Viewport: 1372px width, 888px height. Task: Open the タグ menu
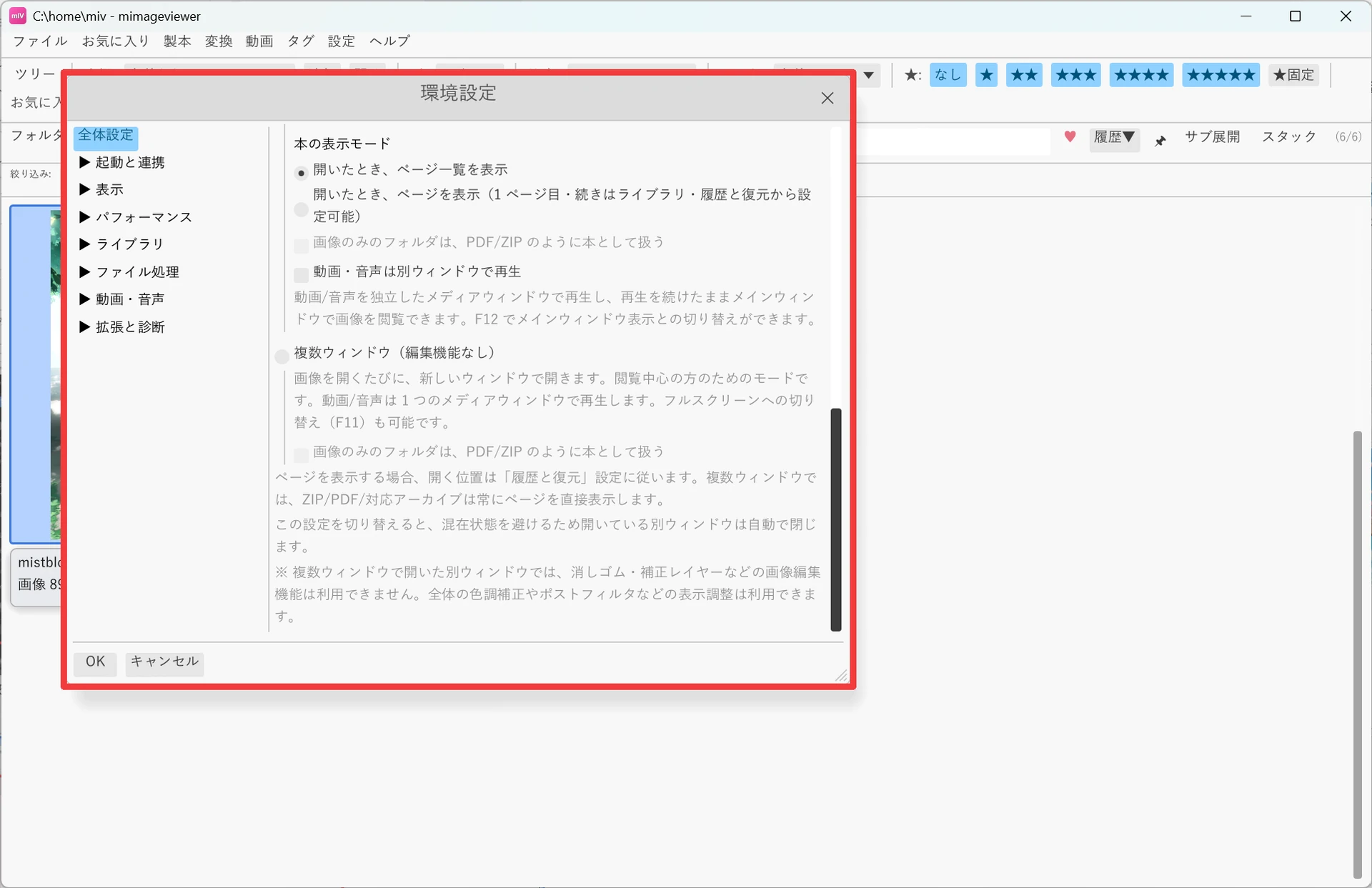[301, 41]
